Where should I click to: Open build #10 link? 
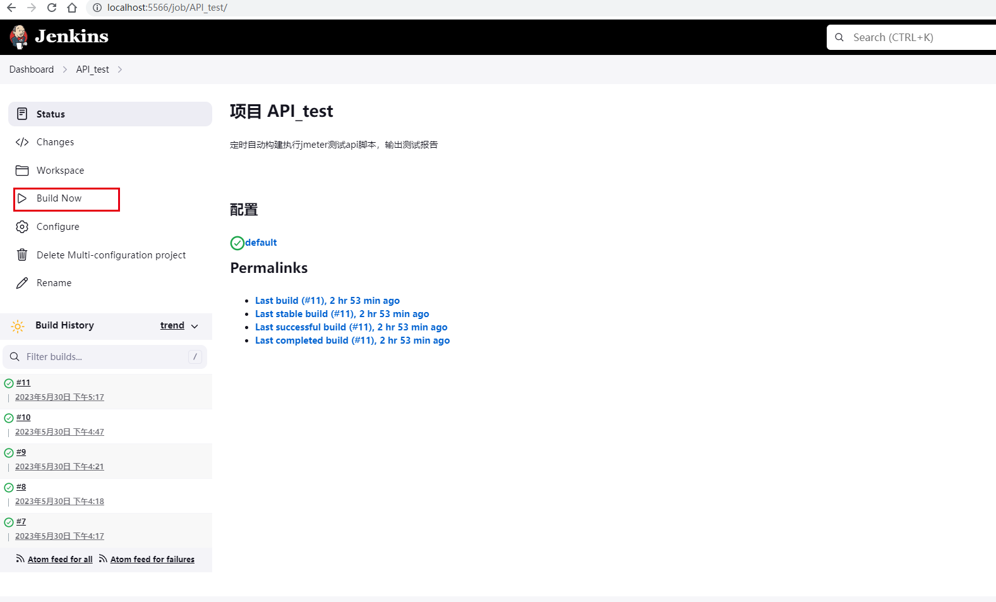coord(23,418)
